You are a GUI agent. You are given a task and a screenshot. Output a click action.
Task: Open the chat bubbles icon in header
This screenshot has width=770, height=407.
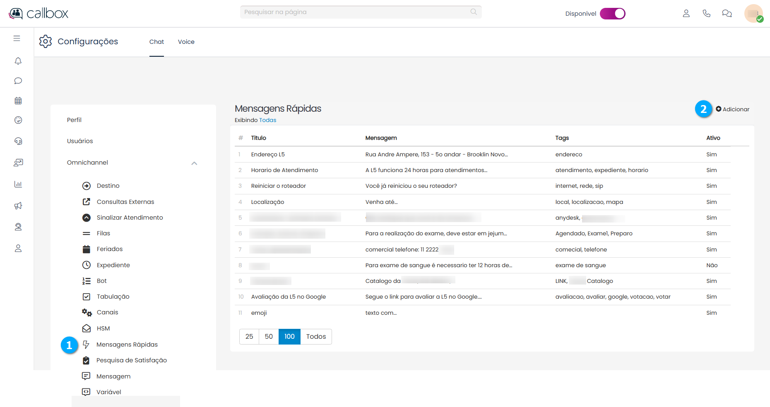click(x=727, y=14)
